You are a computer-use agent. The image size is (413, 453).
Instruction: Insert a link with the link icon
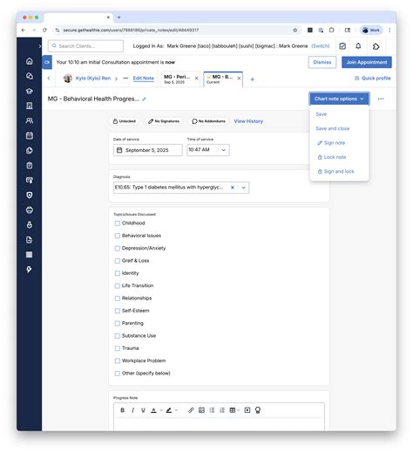[191, 410]
